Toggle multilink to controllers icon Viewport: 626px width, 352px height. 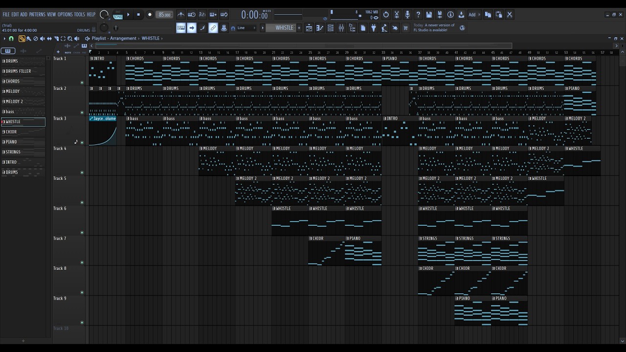(x=224, y=28)
